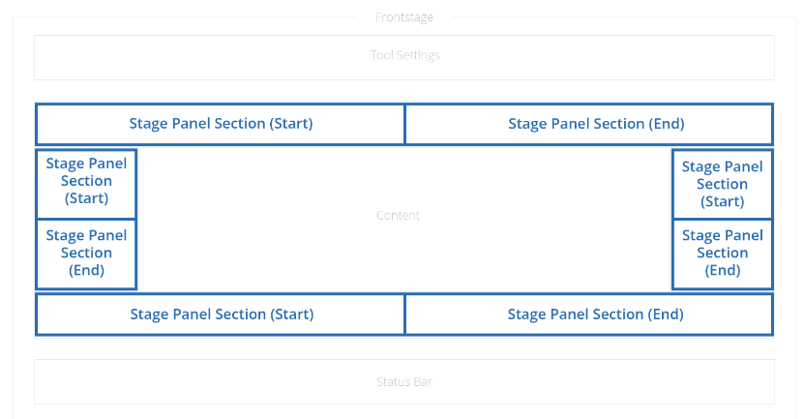The width and height of the screenshot is (804, 419).
Task: Click the Tool Settings area
Action: click(404, 56)
